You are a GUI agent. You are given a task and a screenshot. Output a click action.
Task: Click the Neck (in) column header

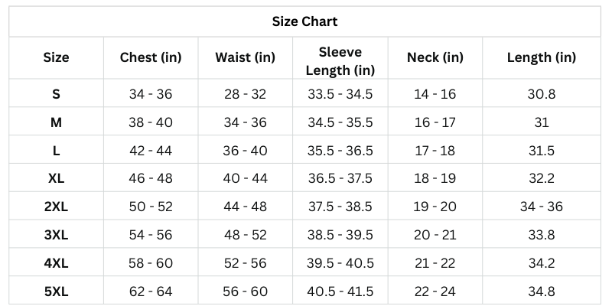pyautogui.click(x=435, y=57)
